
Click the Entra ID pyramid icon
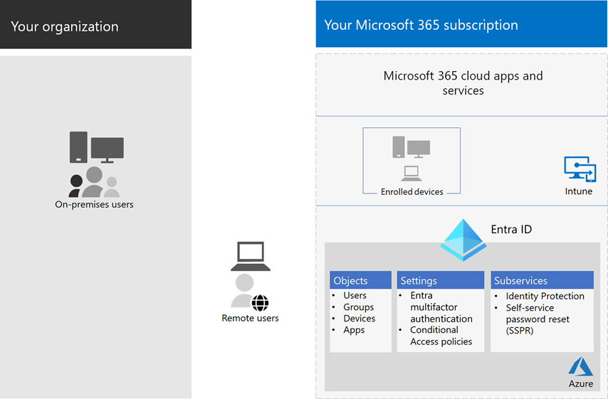(463, 240)
